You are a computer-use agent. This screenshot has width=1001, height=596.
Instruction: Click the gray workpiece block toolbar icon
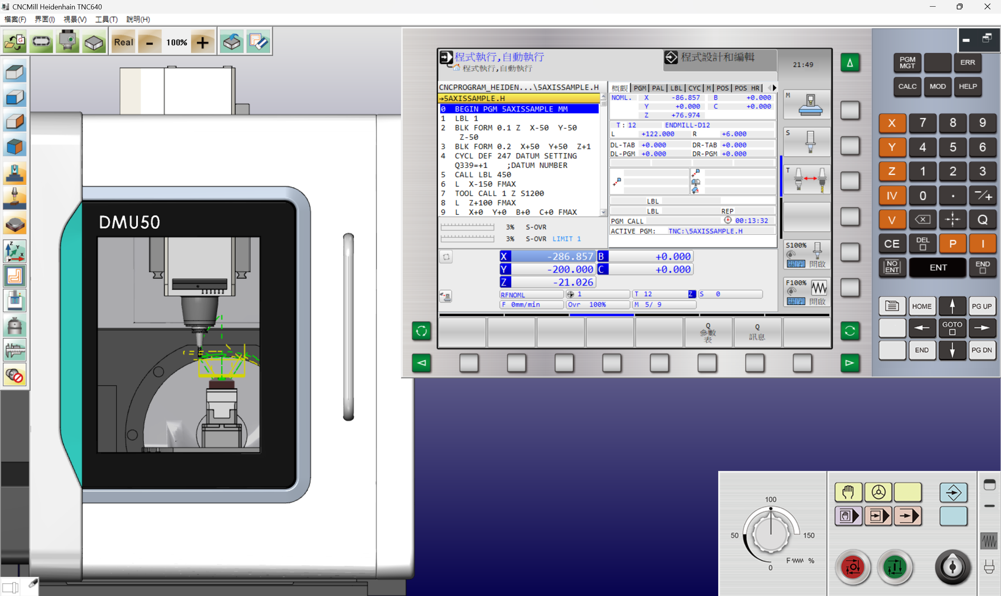(94, 42)
